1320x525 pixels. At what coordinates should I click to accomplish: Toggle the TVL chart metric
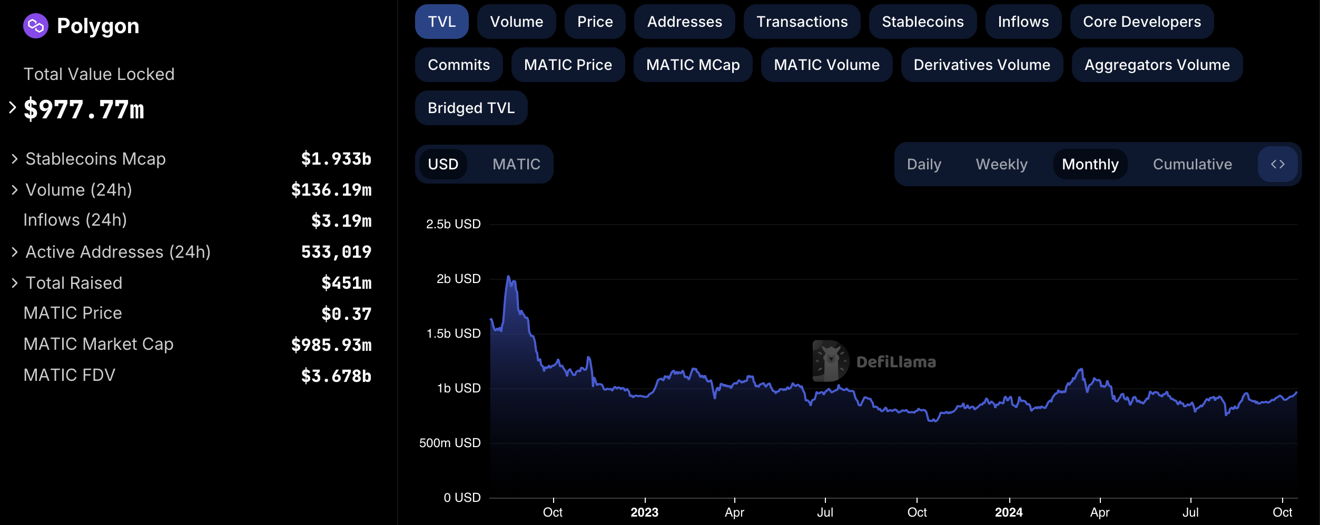tap(441, 22)
